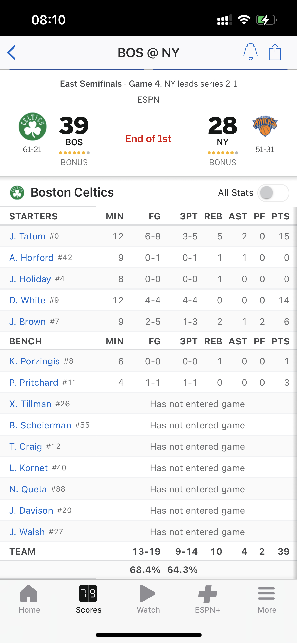Open J. Brown's player page

pos(28,321)
